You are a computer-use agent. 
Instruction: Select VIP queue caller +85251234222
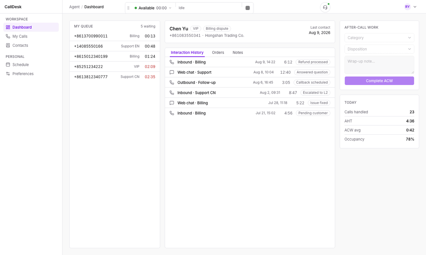115,67
